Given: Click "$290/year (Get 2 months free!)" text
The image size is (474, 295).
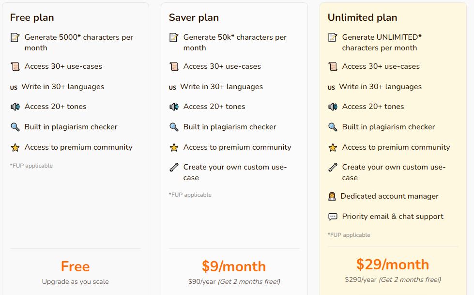Looking at the screenshot, I should 393,279.
